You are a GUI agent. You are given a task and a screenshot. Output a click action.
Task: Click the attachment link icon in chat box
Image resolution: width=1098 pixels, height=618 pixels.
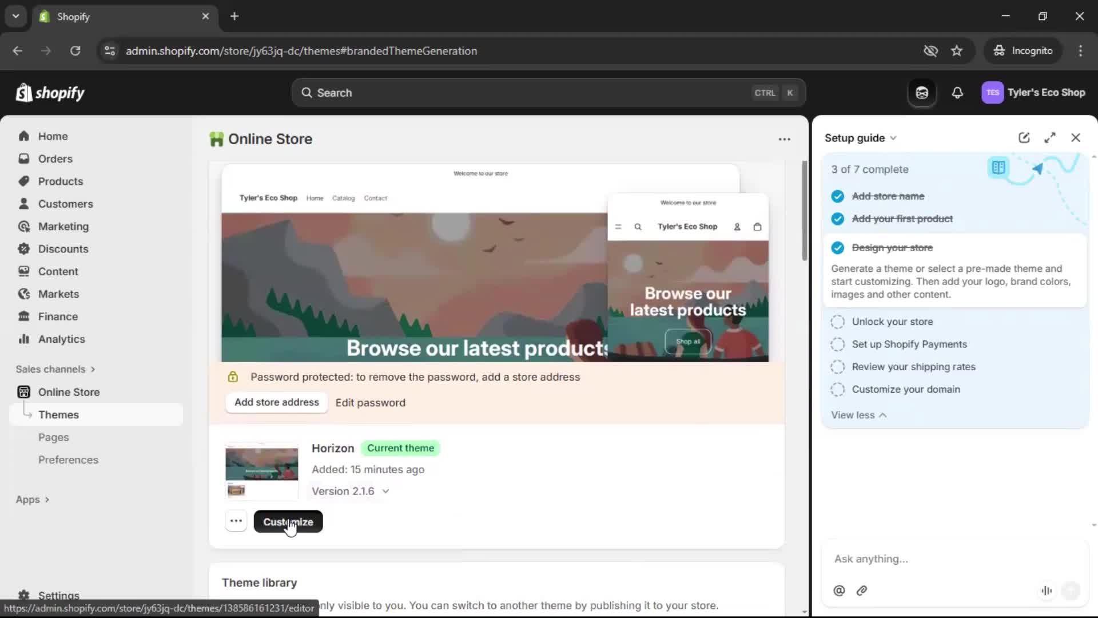862,591
